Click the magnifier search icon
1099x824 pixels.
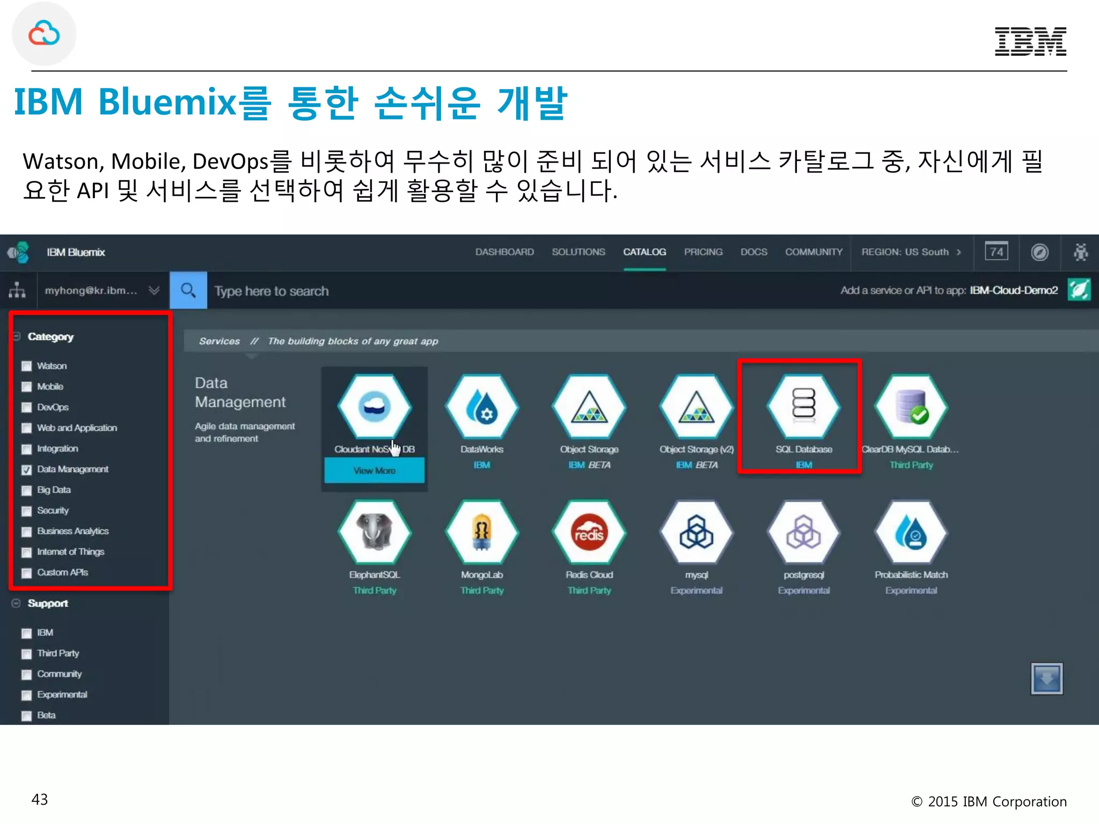click(x=188, y=290)
